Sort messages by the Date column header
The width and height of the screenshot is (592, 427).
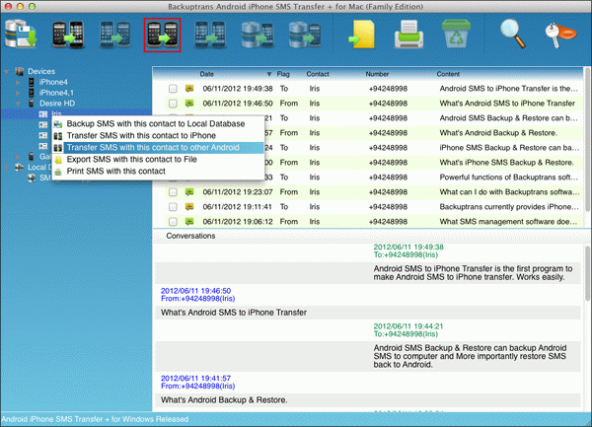[x=207, y=74]
